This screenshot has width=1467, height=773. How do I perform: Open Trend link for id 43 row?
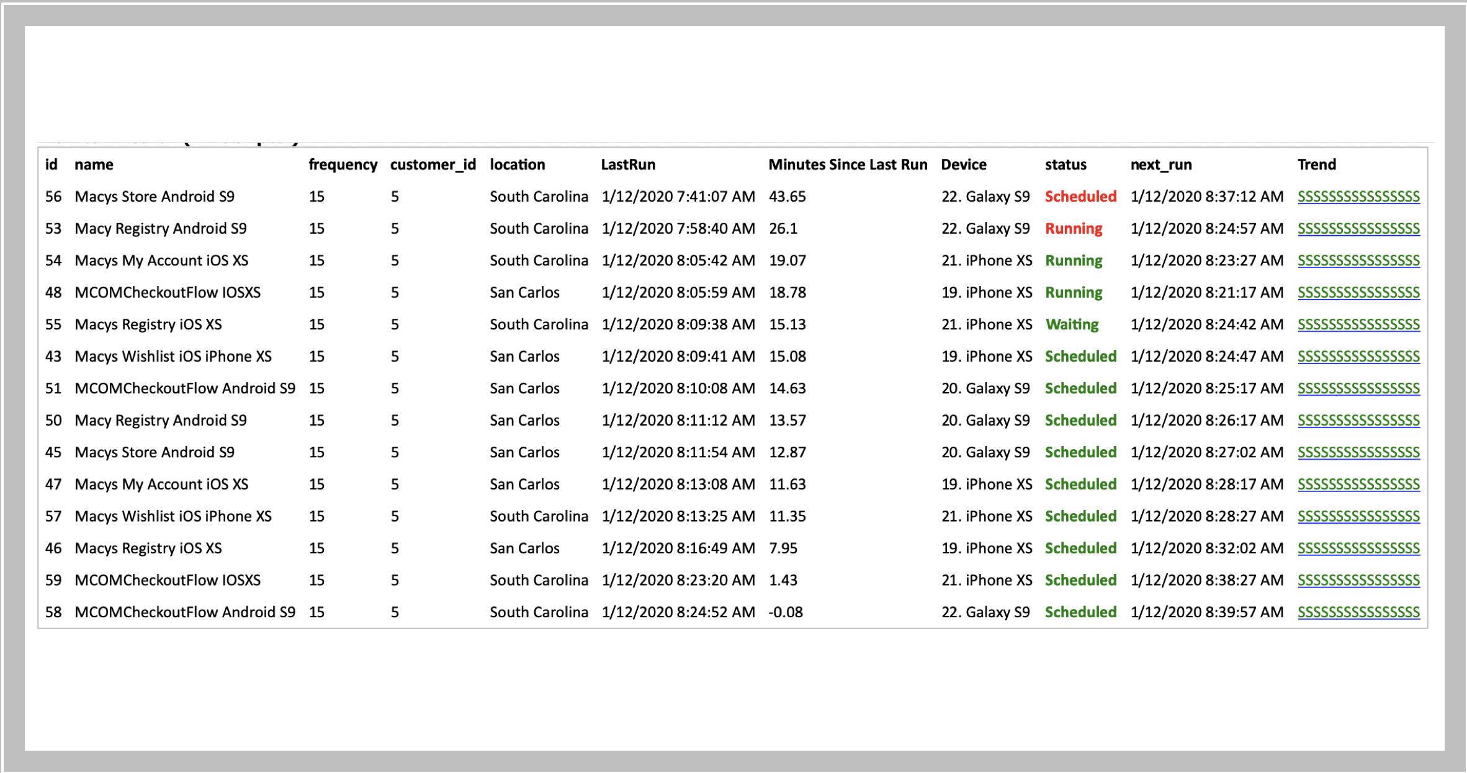pos(1358,357)
